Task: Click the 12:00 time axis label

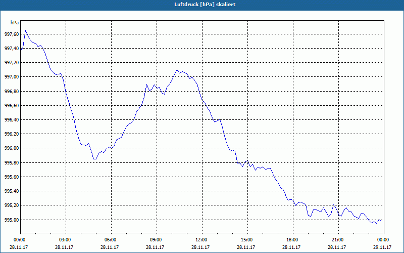Action: pos(200,239)
